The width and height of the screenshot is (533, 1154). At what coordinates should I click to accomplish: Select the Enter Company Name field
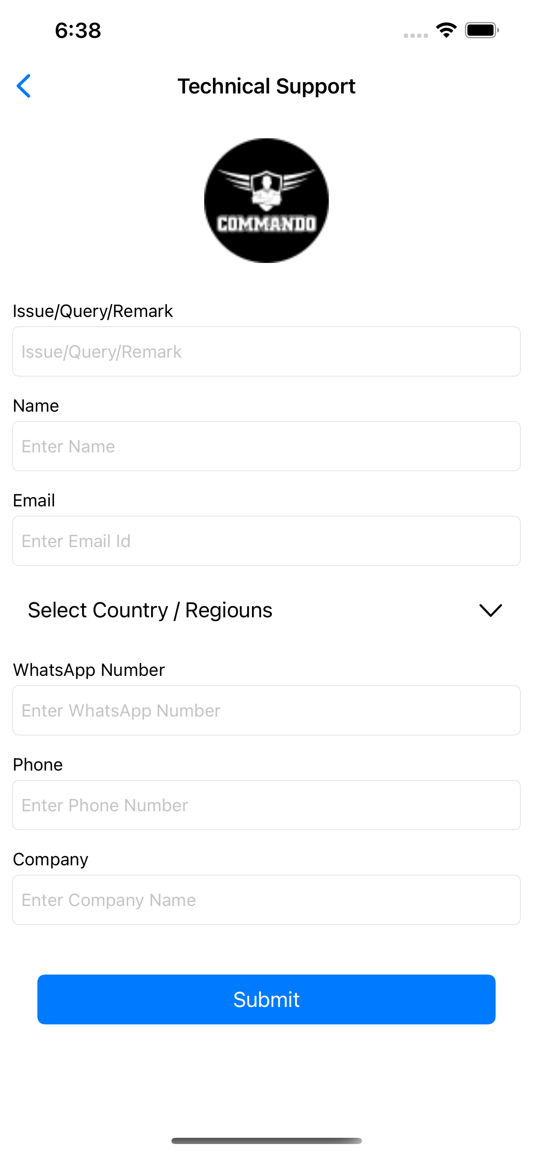[266, 899]
